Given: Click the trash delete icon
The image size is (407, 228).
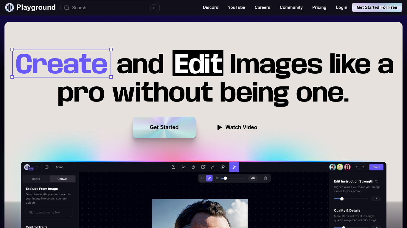Looking at the screenshot, I should [265, 178].
